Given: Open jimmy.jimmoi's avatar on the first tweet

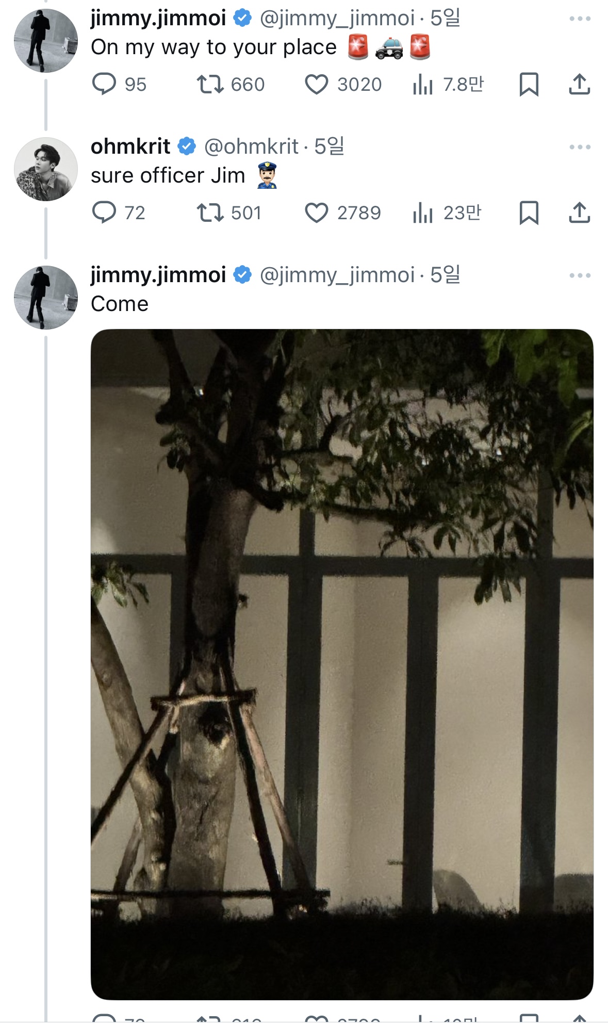Looking at the screenshot, I should [46, 41].
